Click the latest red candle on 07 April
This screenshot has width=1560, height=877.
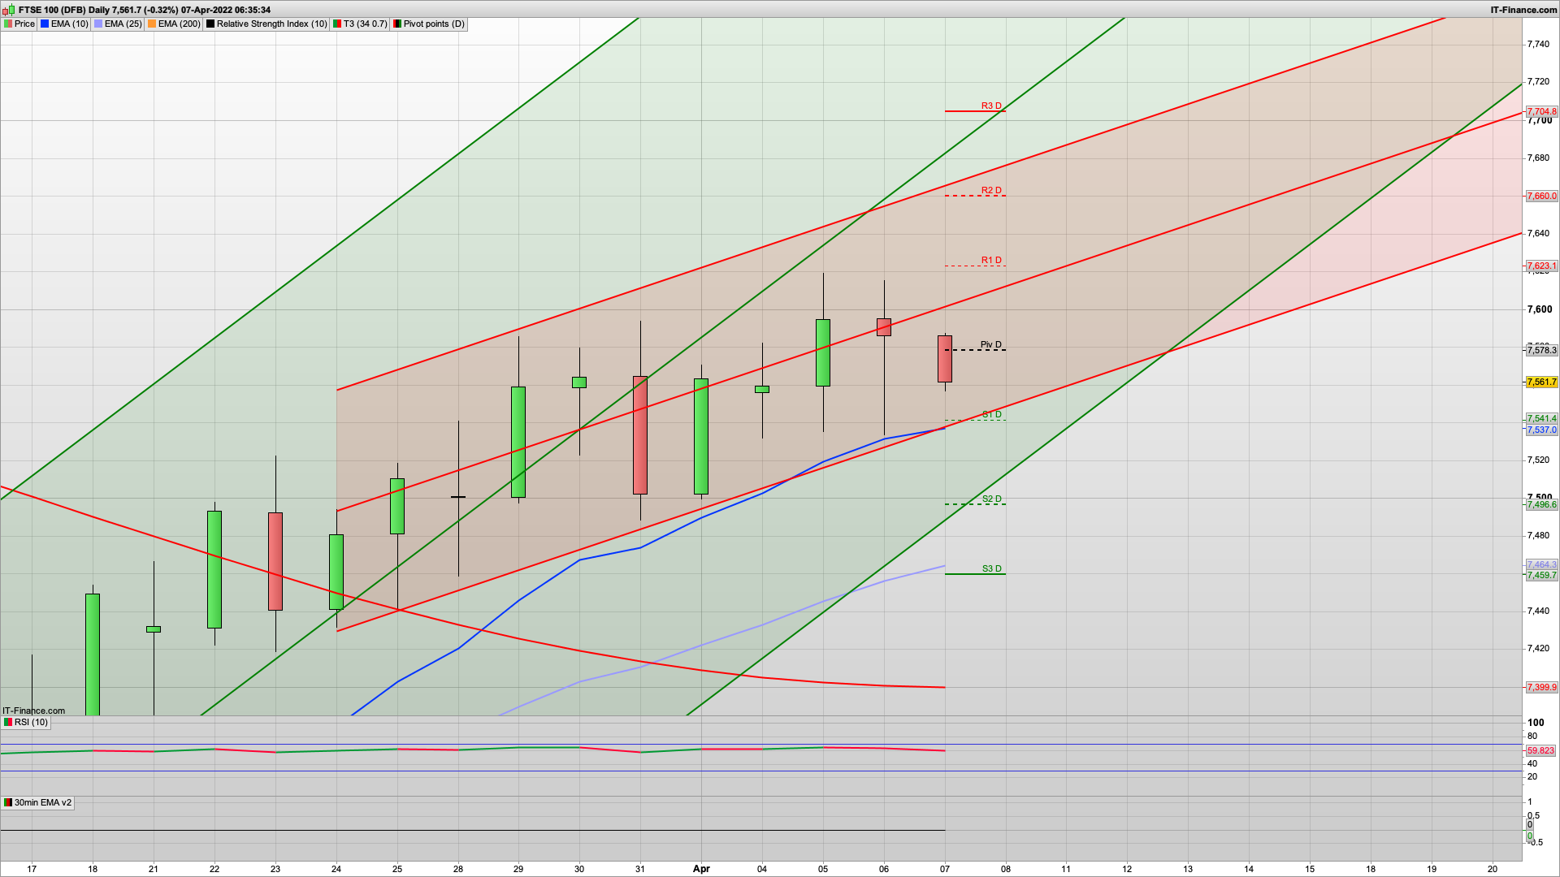click(x=945, y=359)
